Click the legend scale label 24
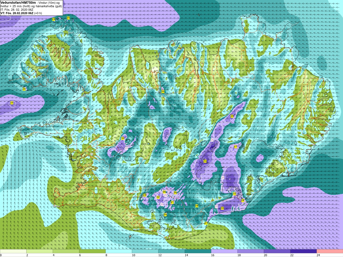Viewport: 343px width, 257px height. point(318,255)
